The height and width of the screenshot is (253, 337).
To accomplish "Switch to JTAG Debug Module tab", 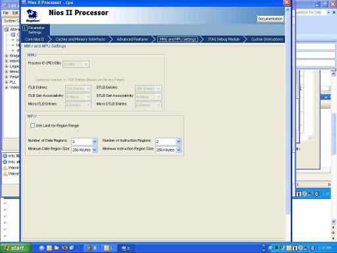I will [224, 40].
